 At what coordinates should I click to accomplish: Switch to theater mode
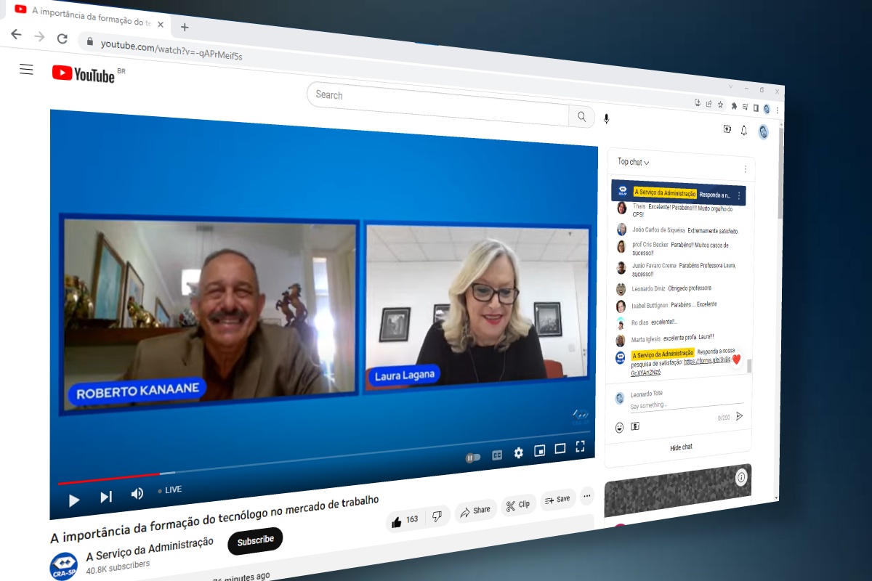point(560,449)
